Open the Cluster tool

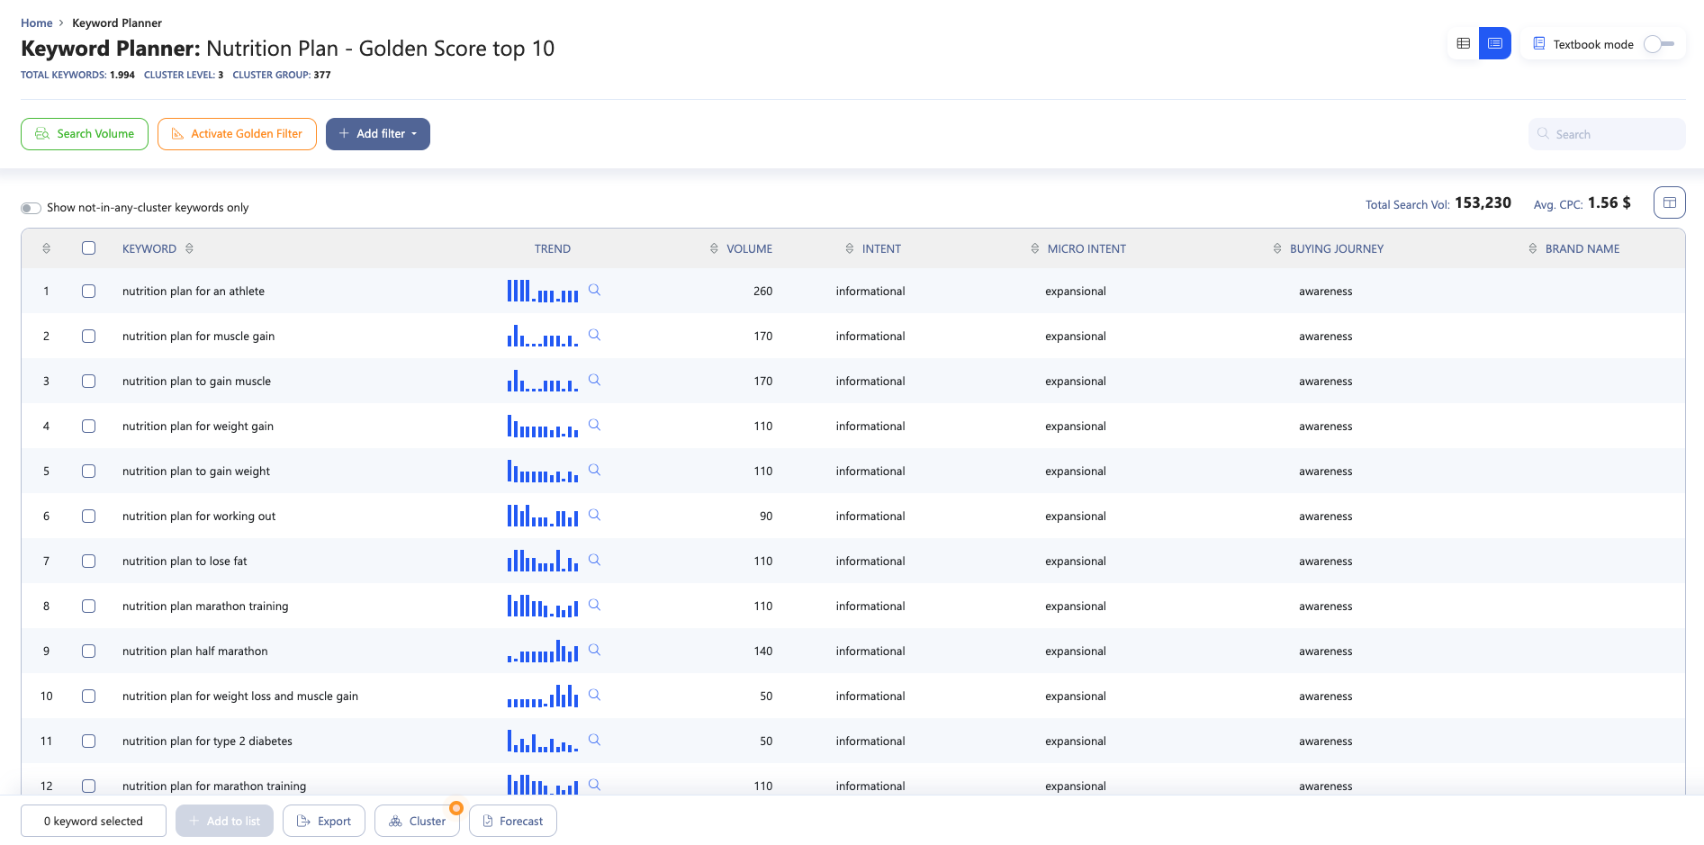[417, 821]
